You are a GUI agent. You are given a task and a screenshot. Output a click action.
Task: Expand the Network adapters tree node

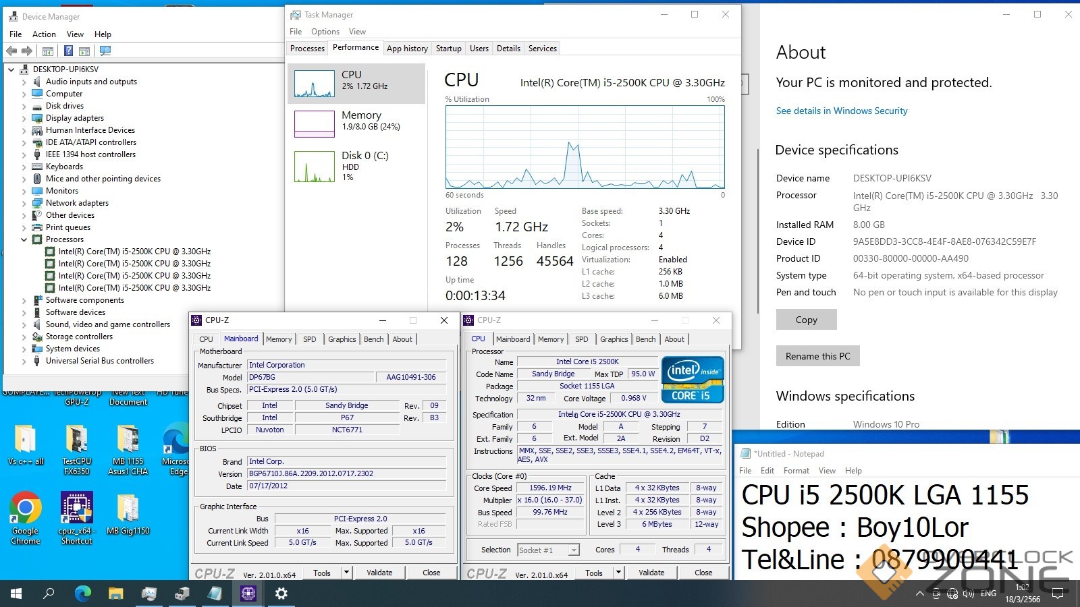24,203
